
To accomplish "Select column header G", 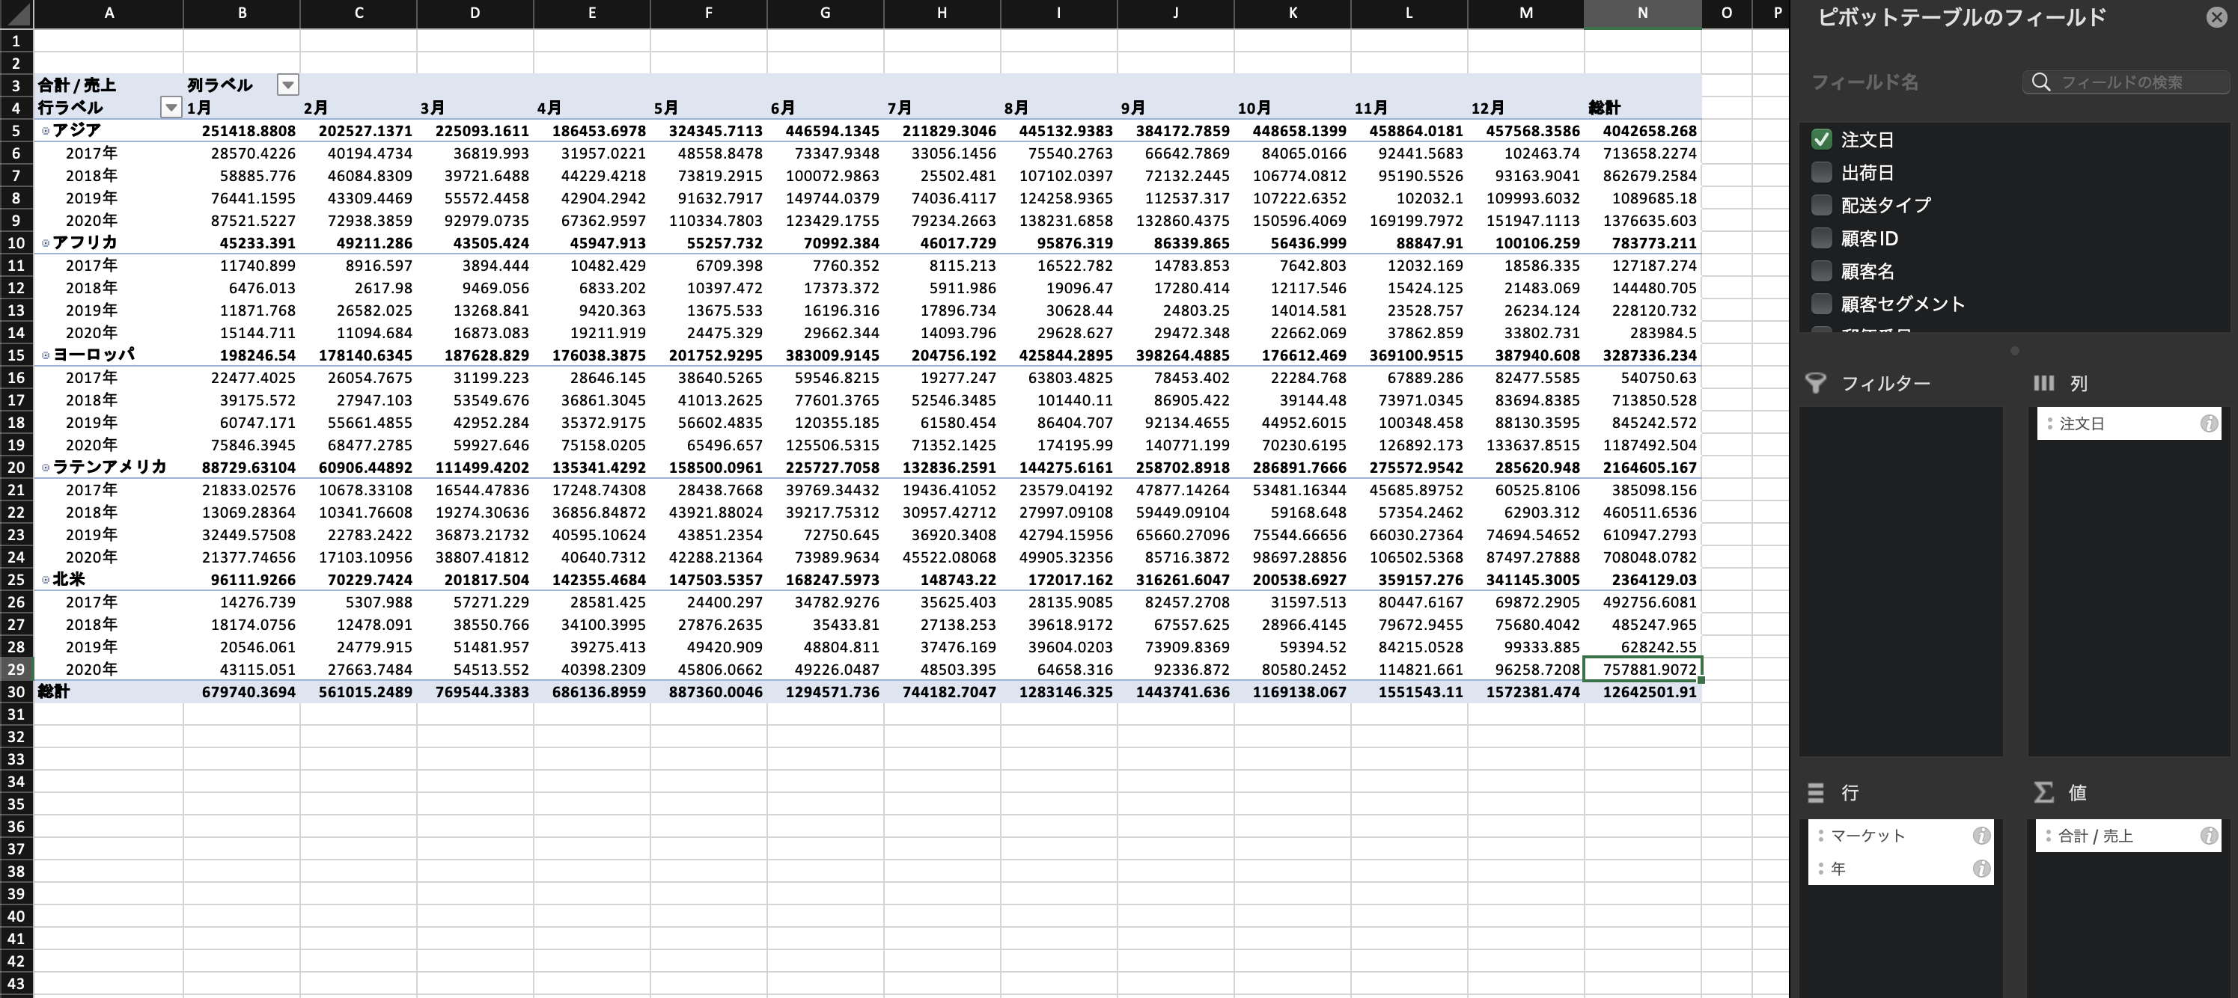I will pos(825,13).
